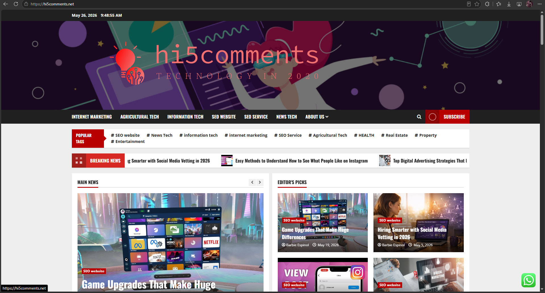The height and width of the screenshot is (293, 545).
Task: Open Agricultural Tech menu item
Action: (139, 117)
